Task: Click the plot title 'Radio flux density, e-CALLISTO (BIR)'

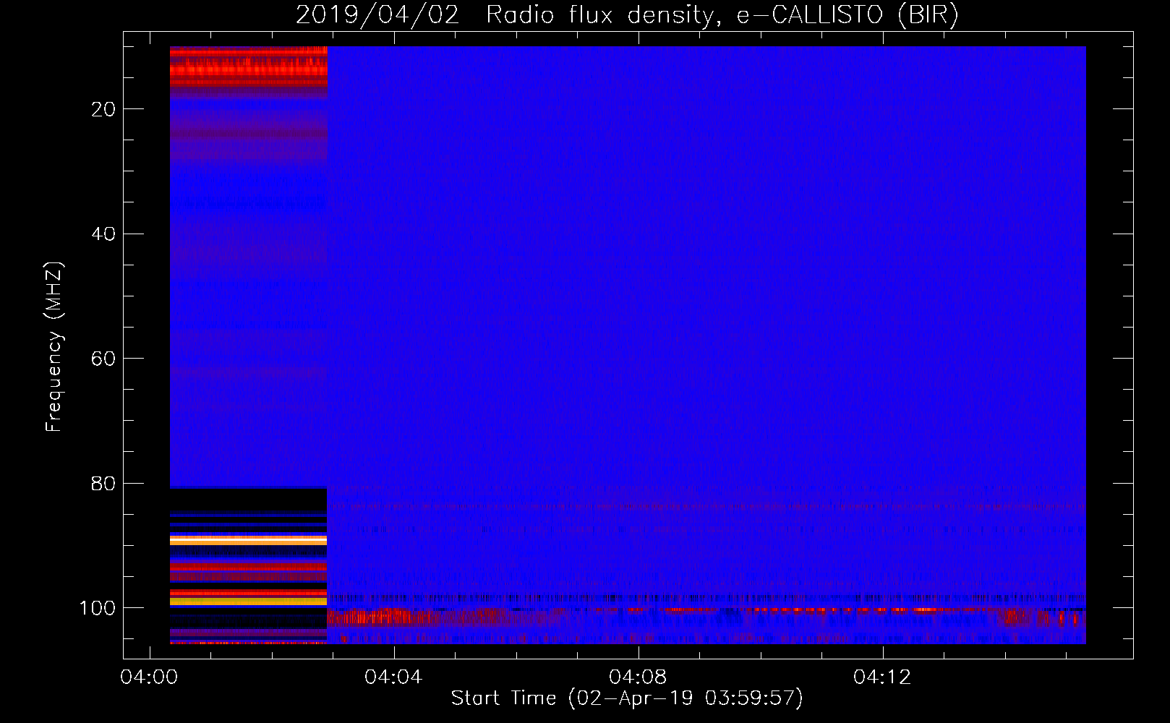Action: [x=722, y=14]
